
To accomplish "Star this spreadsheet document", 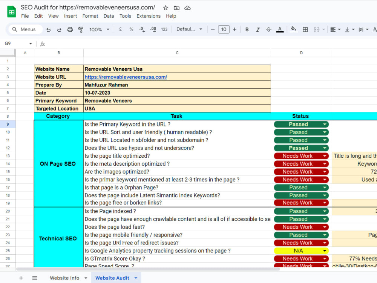I will point(166,8).
